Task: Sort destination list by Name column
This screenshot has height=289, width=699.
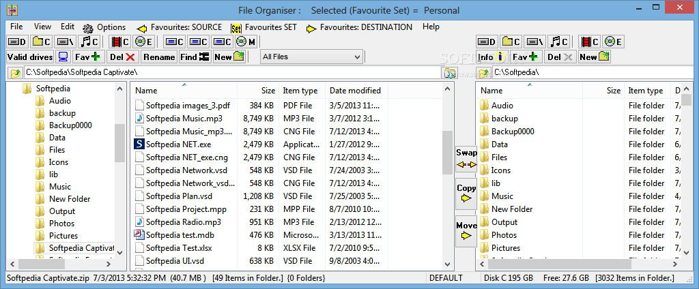Action: point(530,91)
